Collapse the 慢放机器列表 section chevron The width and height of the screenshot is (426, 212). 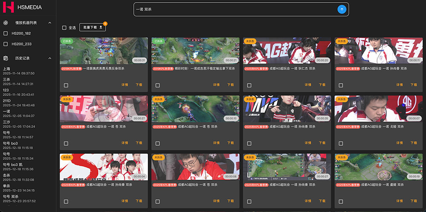tap(50, 23)
